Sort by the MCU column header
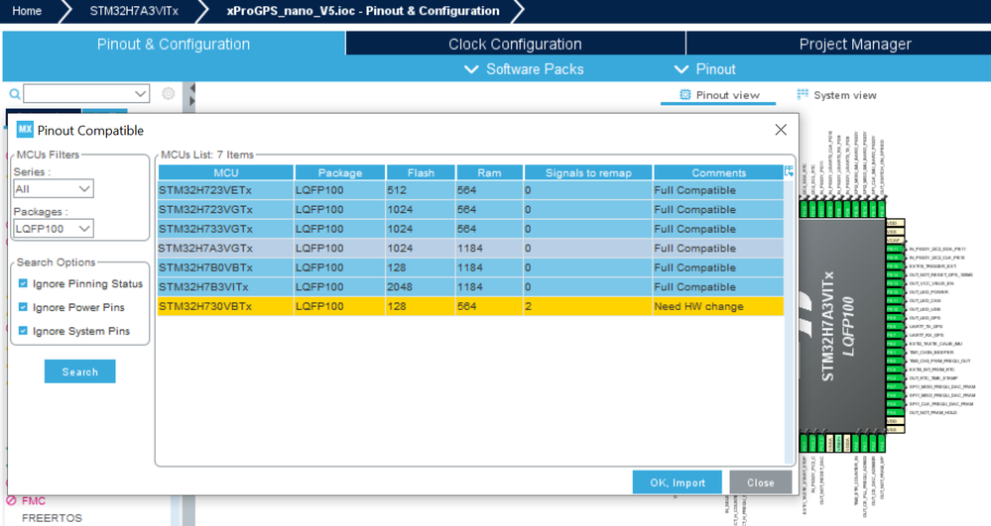 (x=225, y=172)
